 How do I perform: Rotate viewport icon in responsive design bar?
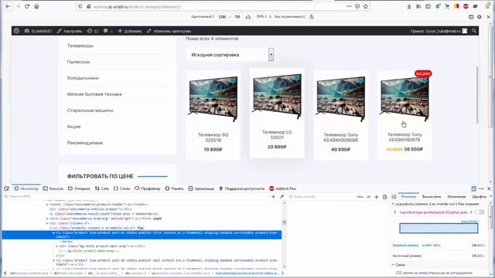click(248, 17)
